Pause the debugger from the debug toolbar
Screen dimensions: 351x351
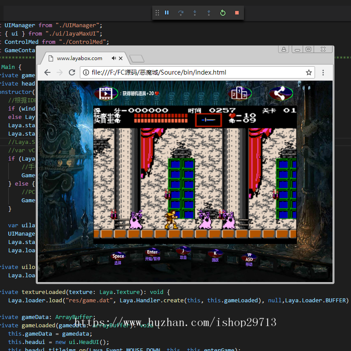pyautogui.click(x=167, y=13)
